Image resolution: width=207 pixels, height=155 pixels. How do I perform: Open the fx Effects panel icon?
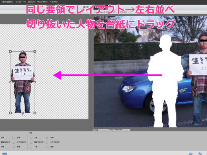click(x=200, y=154)
